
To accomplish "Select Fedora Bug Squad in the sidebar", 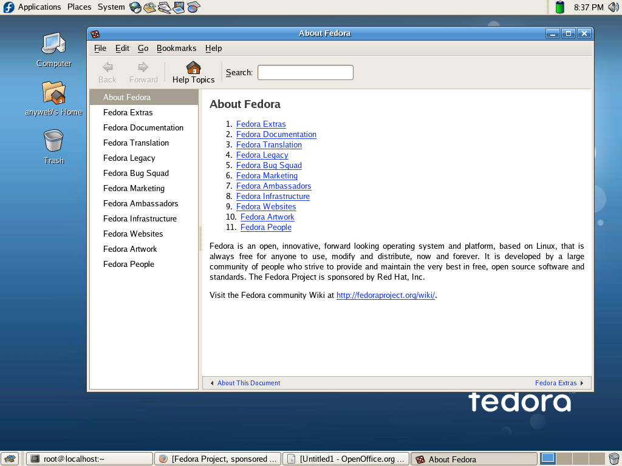I will [x=144, y=173].
